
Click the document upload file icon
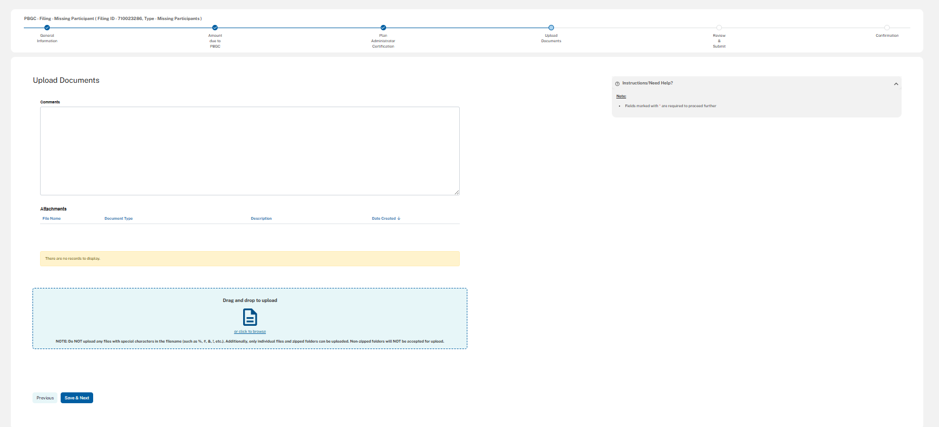(250, 317)
